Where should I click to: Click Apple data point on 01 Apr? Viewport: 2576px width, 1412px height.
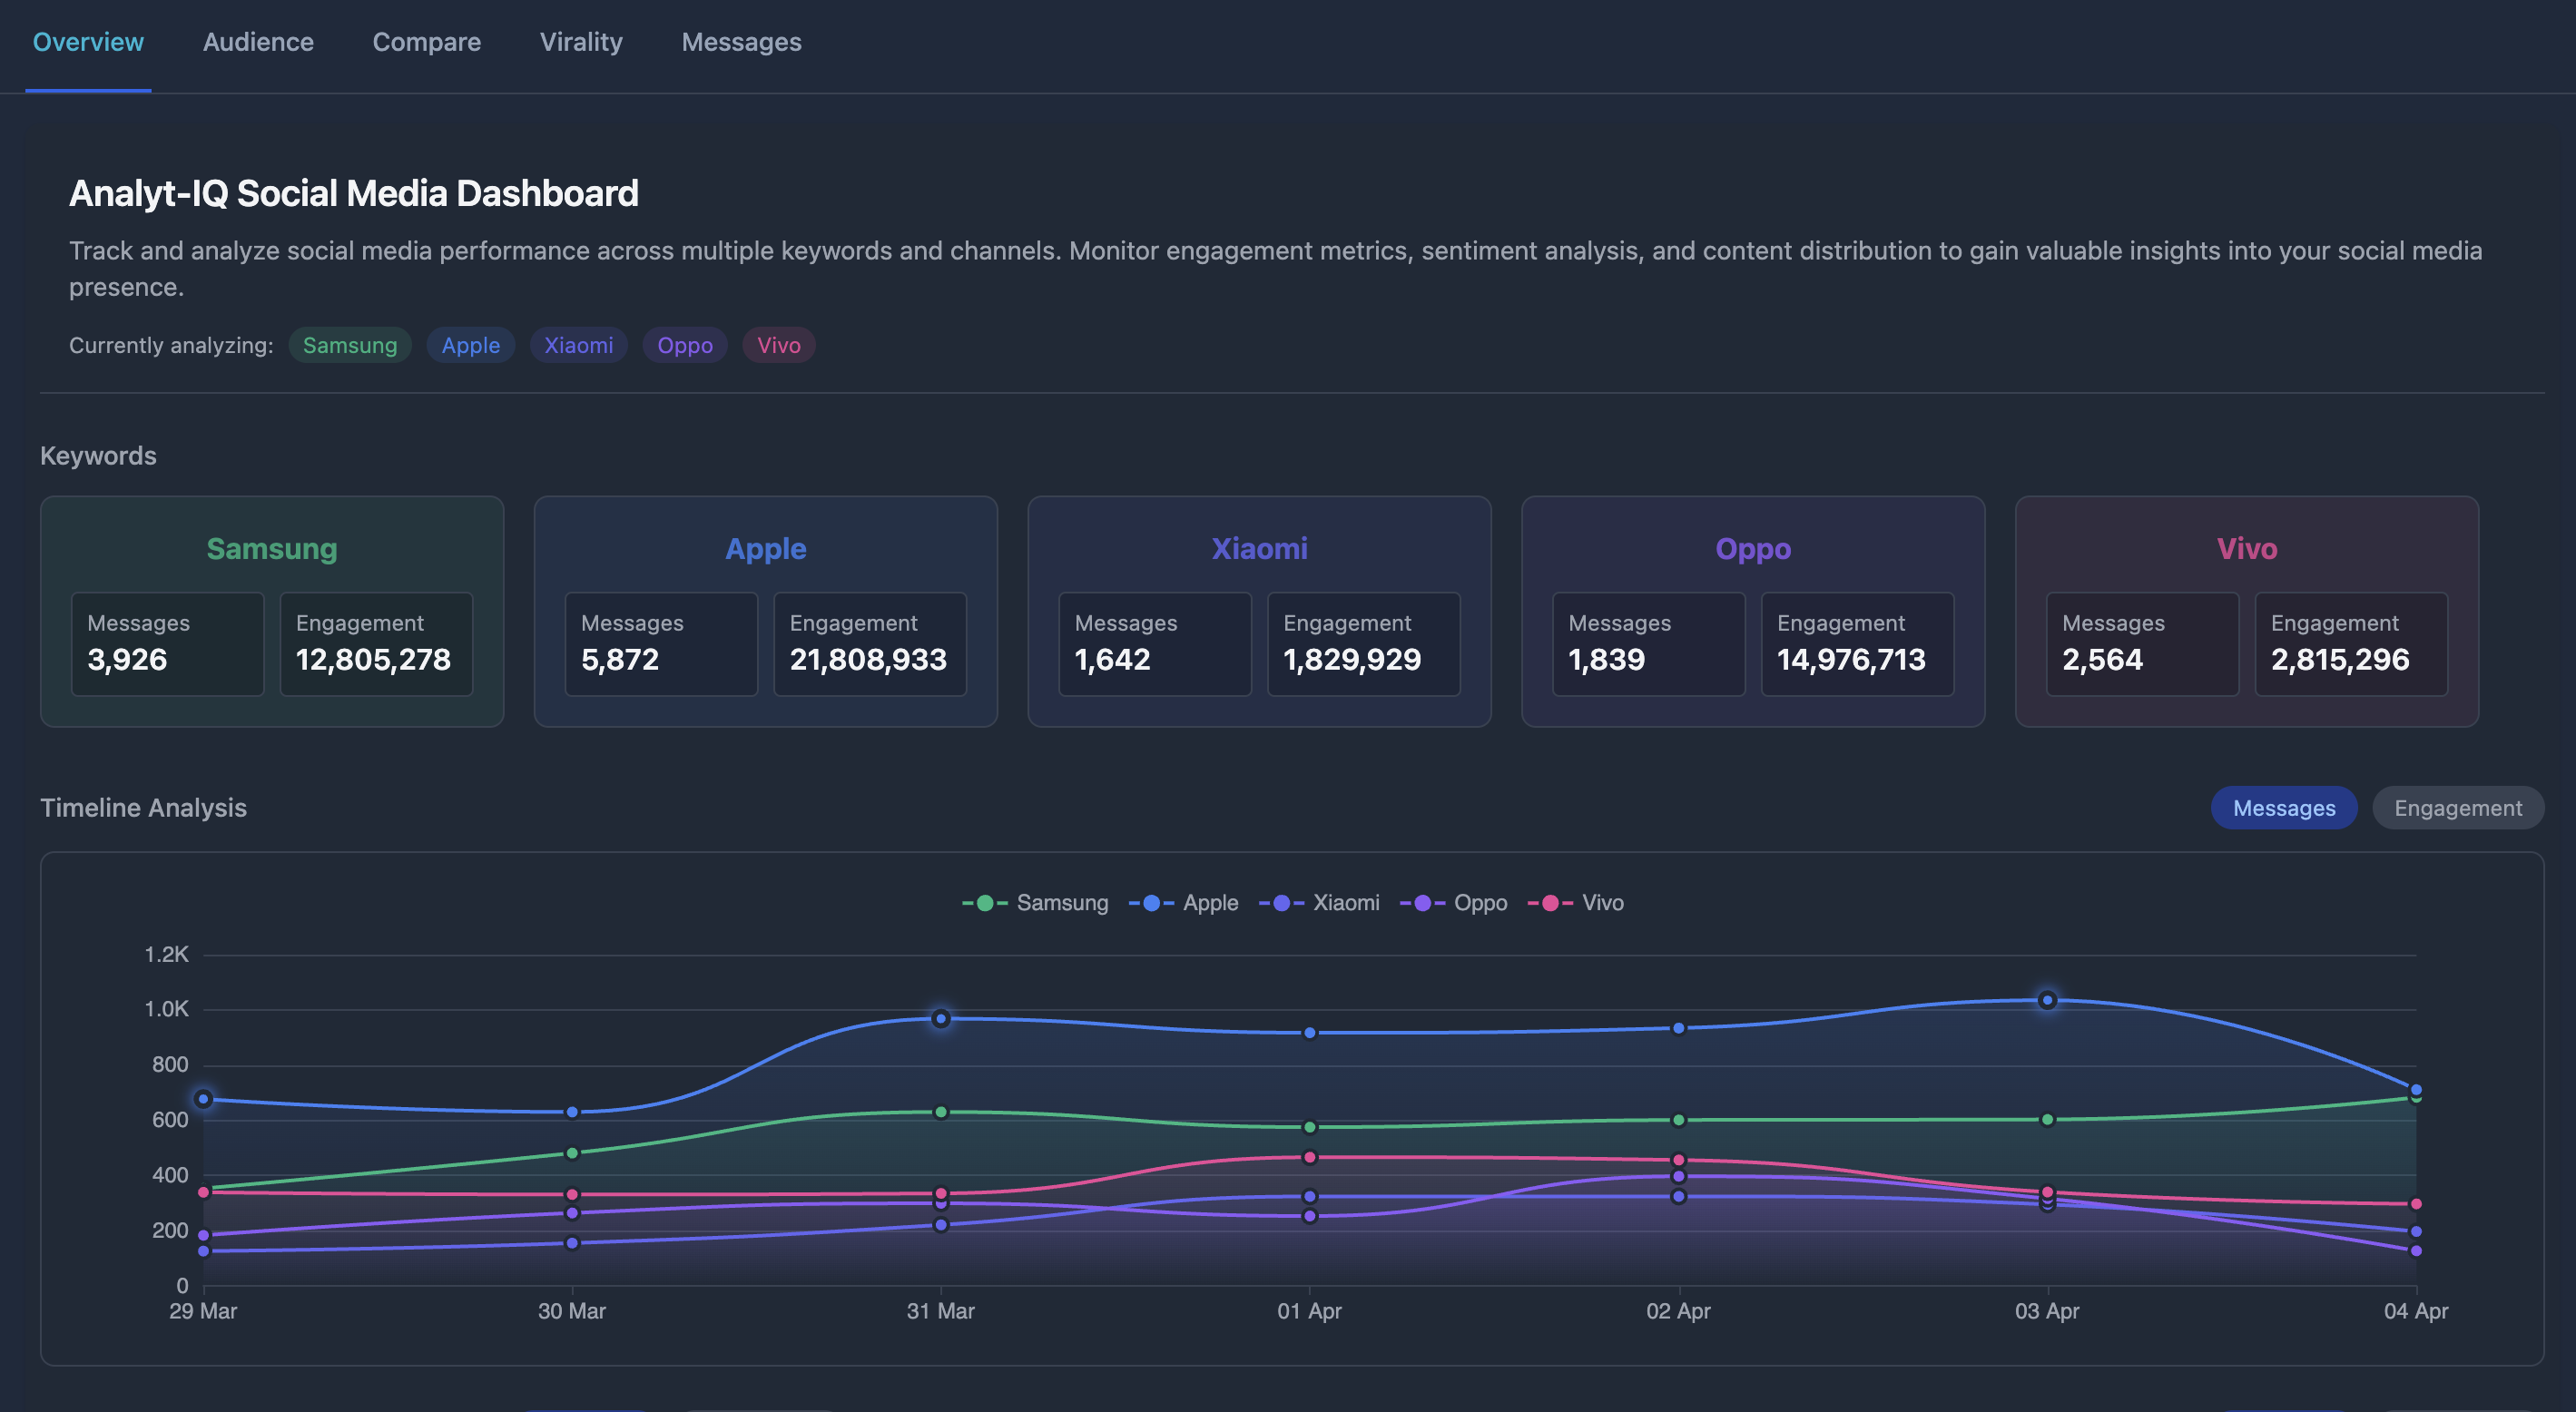pyautogui.click(x=1309, y=1033)
